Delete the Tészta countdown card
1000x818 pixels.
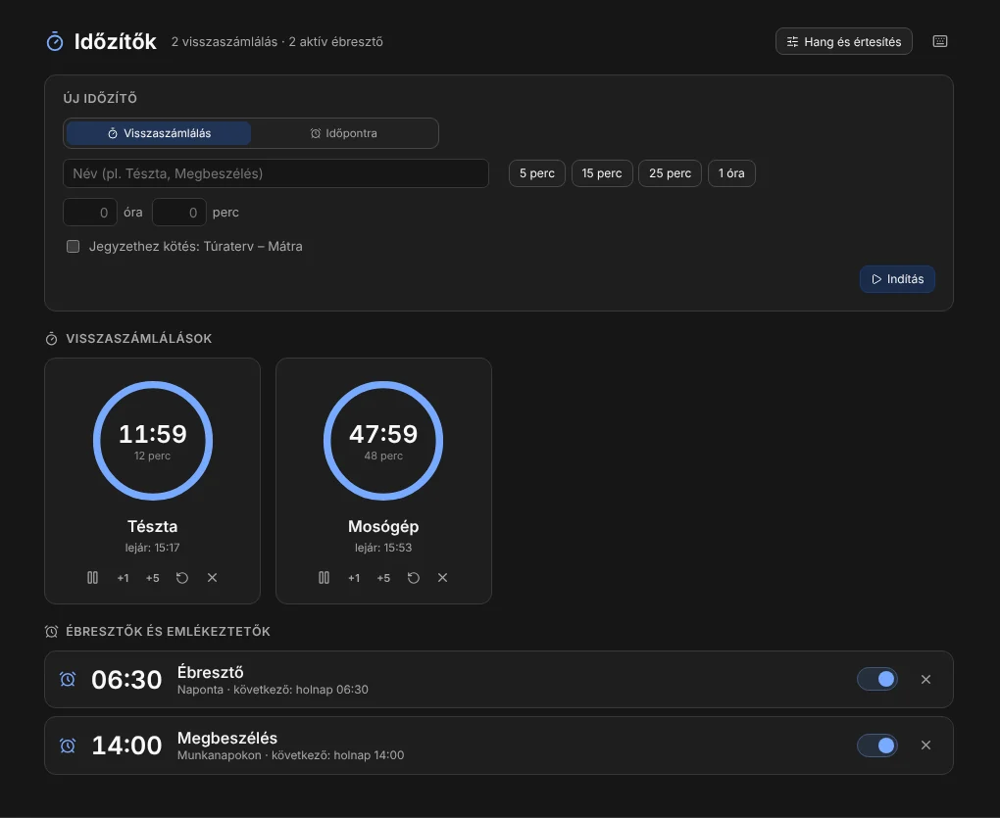[213, 578]
